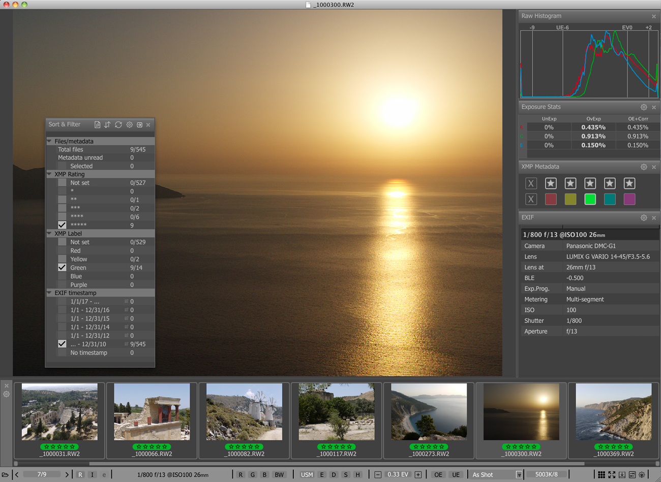Uncheck the Green label filter
Image resolution: width=661 pixels, height=482 pixels.
click(x=62, y=268)
